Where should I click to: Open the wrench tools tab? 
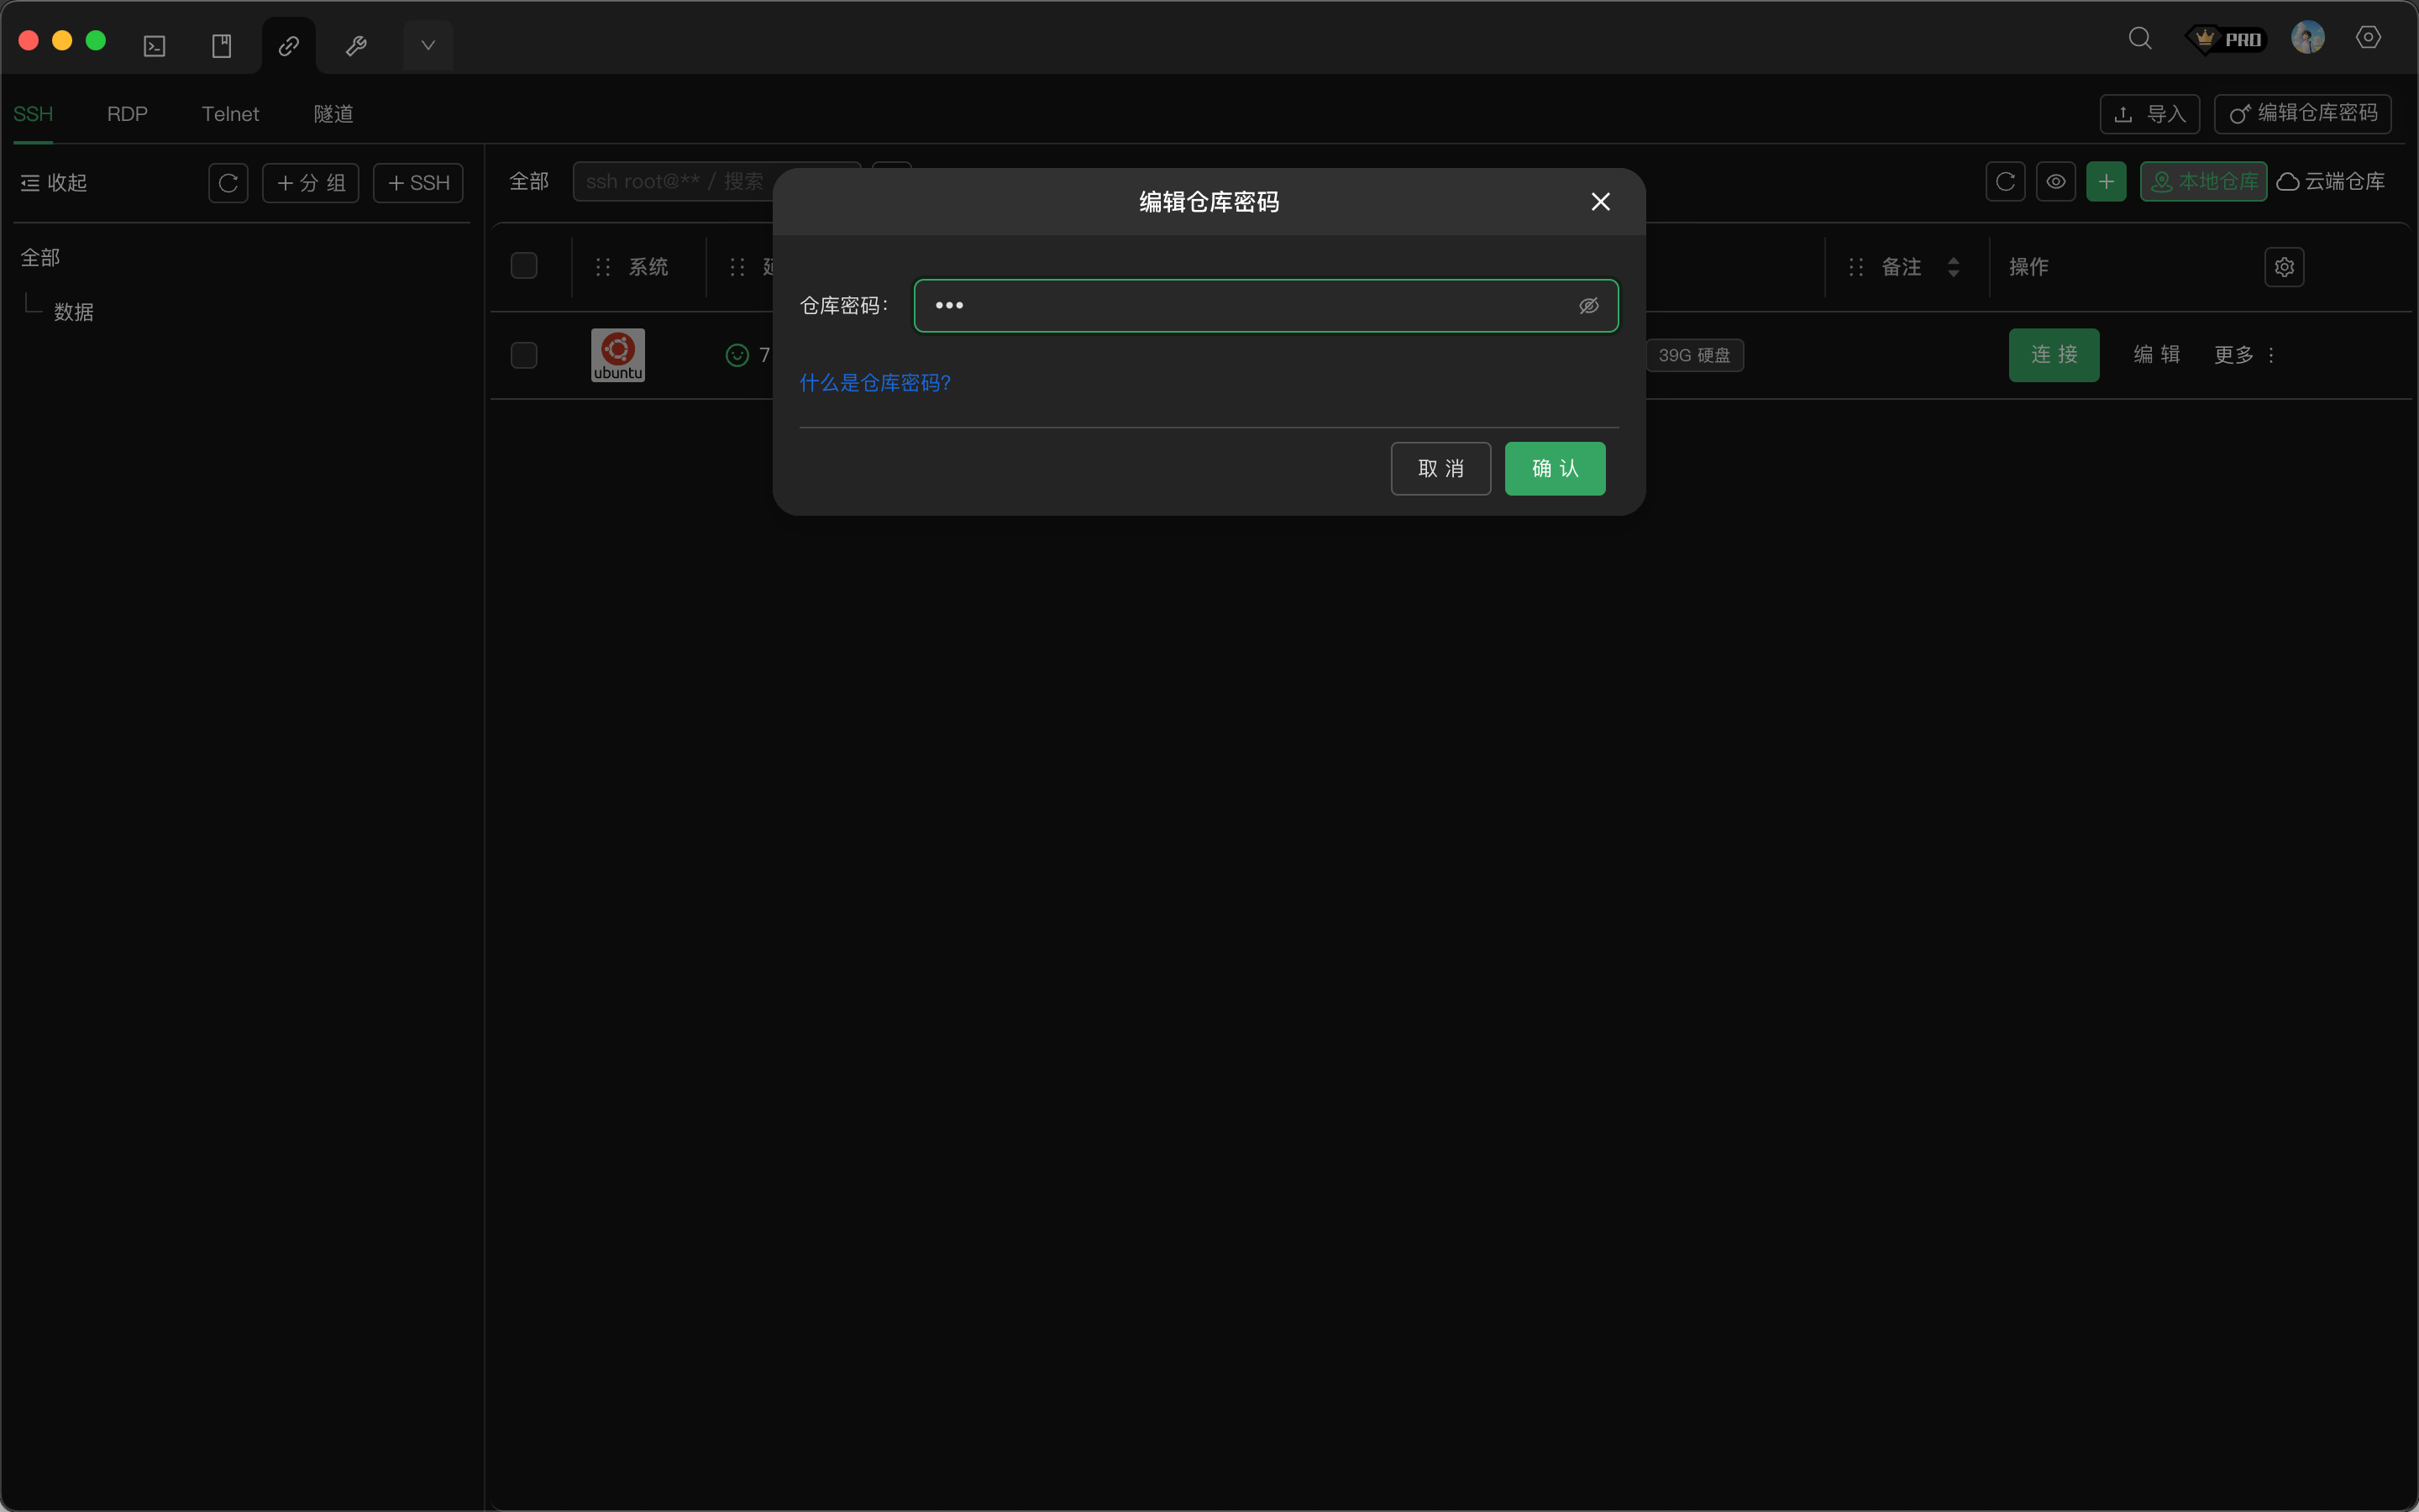click(x=356, y=46)
